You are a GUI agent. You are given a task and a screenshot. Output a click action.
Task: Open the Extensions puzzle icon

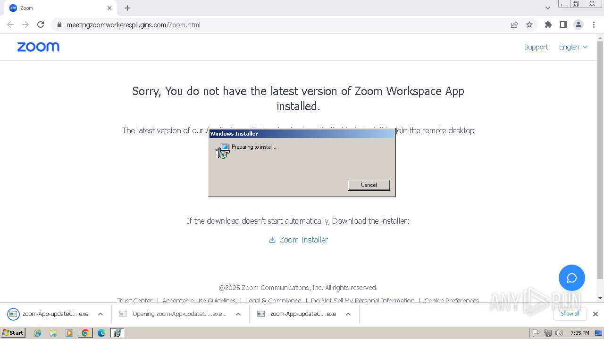click(x=548, y=24)
